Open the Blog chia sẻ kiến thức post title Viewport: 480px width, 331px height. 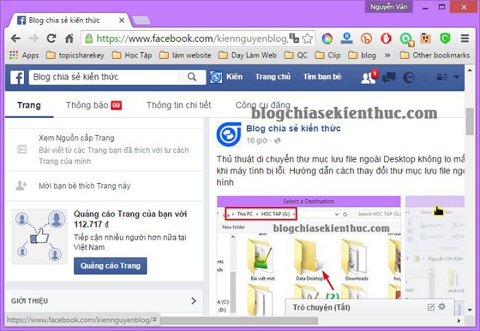[293, 128]
